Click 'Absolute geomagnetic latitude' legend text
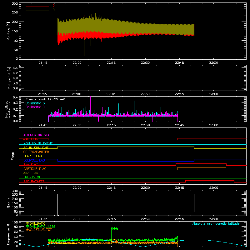The image size is (250, 250). pyautogui.click(x=216, y=223)
